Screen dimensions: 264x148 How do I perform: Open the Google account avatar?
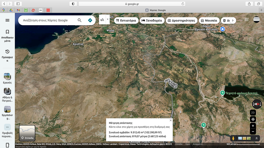(x=256, y=20)
